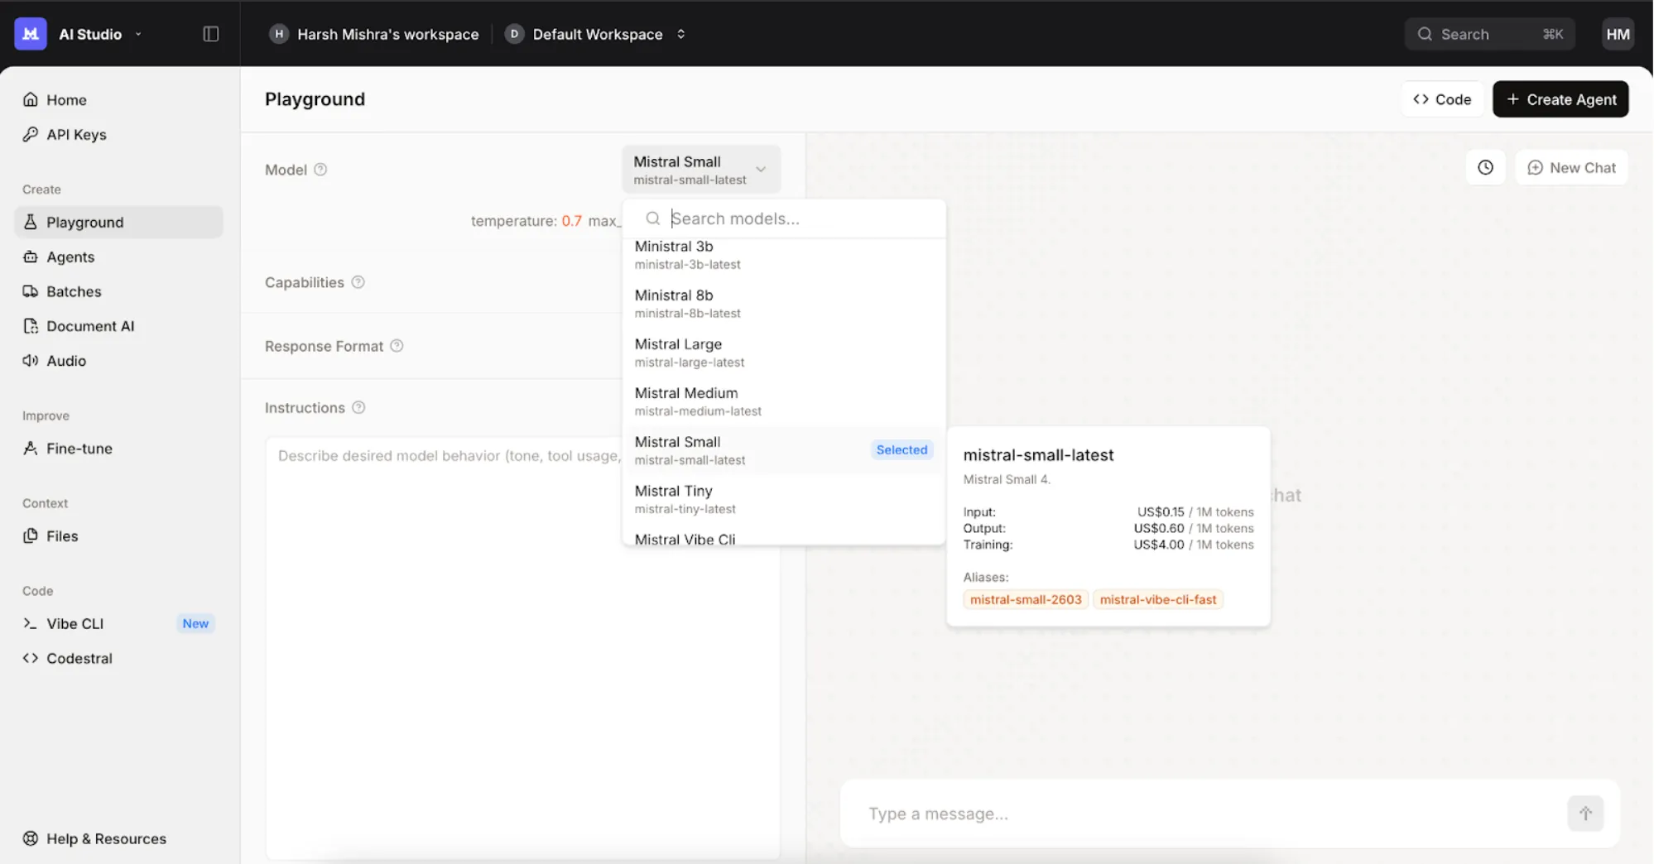Collapse the sidebar with panel toggle icon

pos(211,34)
